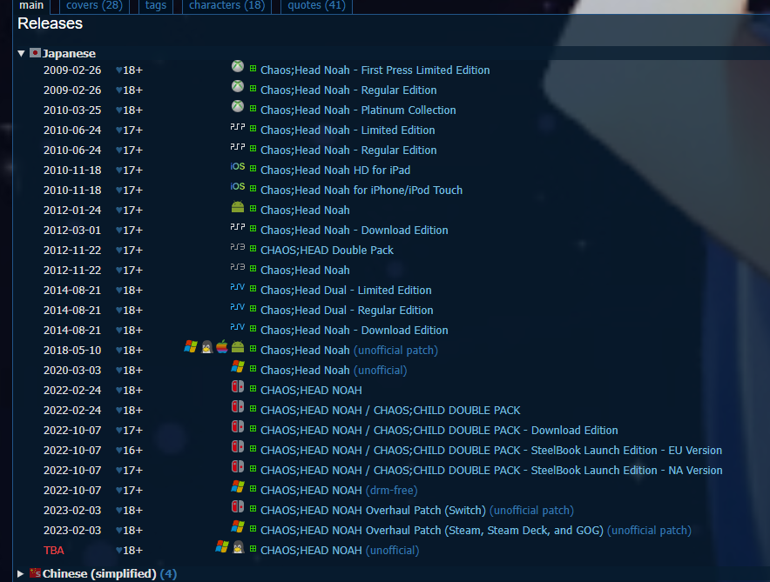Open the covers (28) tab
Viewport: 770px width, 582px height.
click(x=94, y=5)
